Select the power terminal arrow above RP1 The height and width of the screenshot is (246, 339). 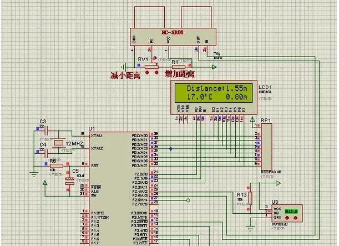(x=252, y=119)
